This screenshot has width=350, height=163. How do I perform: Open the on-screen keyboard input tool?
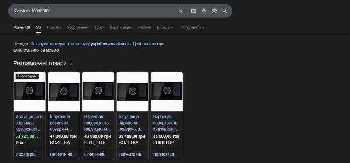tap(193, 11)
